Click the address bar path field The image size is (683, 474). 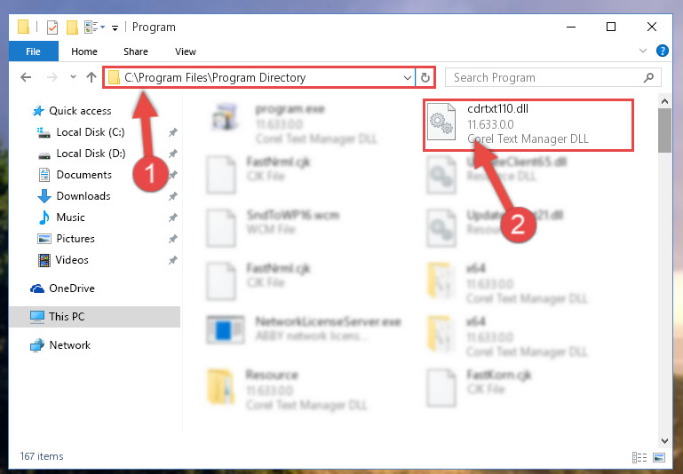coord(259,77)
